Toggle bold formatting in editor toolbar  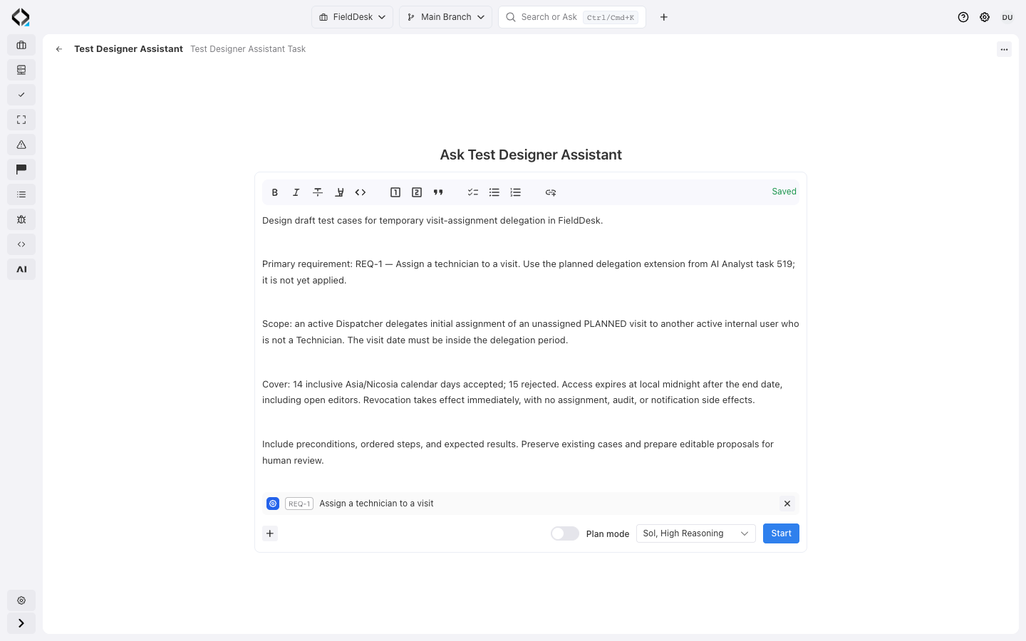coord(275,192)
